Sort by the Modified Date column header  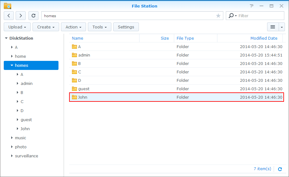pyautogui.click(x=264, y=38)
